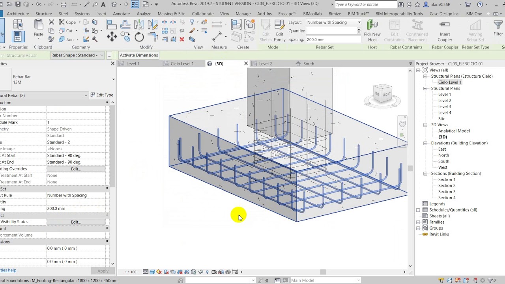The height and width of the screenshot is (284, 505).
Task: Click the Spacing field showing 200.0 mm
Action: (x=333, y=39)
